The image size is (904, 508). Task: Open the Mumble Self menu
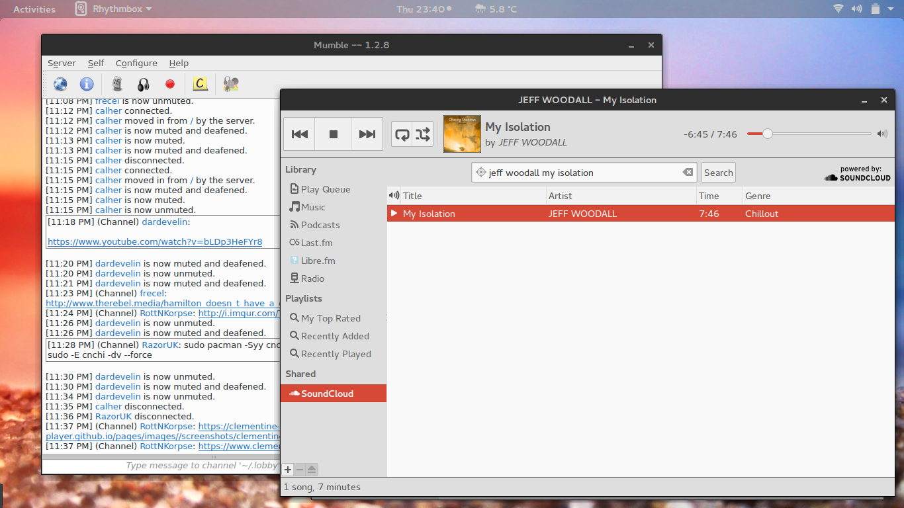pos(96,63)
